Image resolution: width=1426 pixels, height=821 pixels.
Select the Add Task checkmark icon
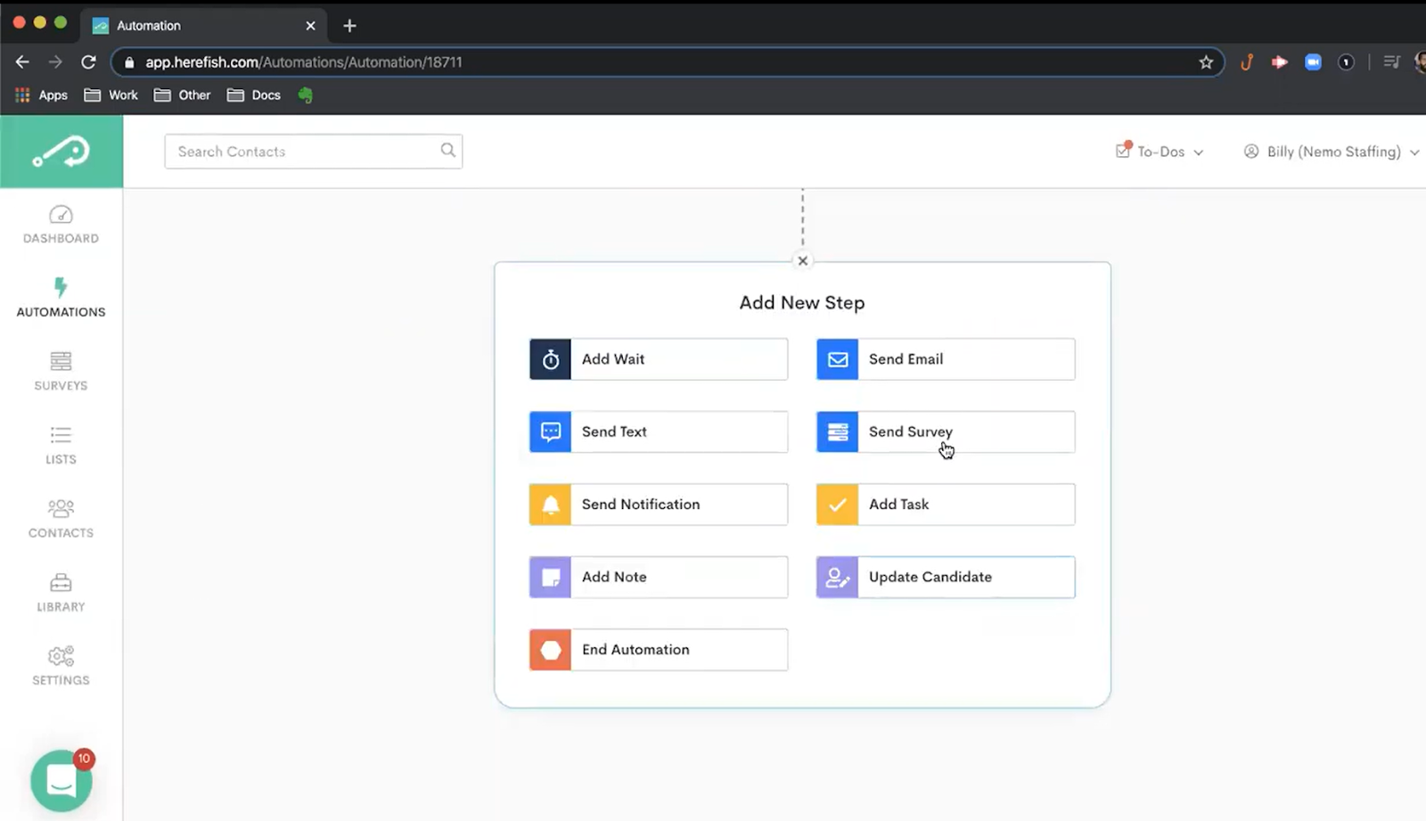click(x=838, y=505)
